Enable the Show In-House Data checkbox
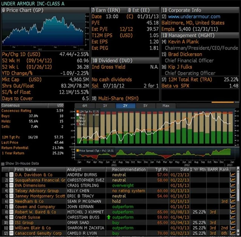This screenshot has height=237, width=241. click(x=3, y=164)
